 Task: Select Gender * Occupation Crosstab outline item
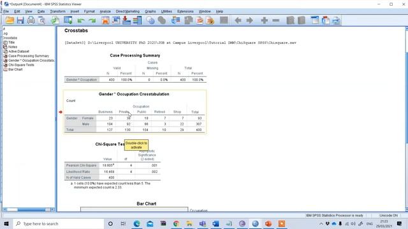tap(31, 60)
